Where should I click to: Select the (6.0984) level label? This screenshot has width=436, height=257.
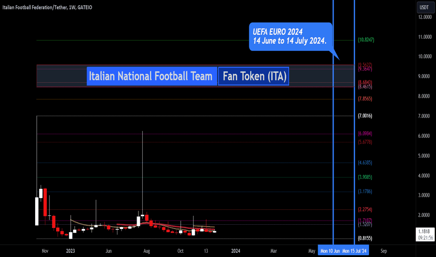click(365, 134)
